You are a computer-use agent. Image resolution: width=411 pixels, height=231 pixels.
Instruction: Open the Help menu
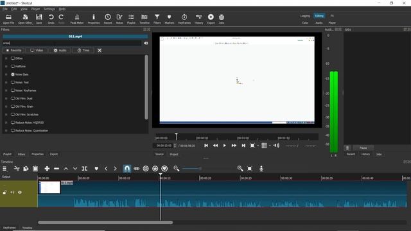coord(62,9)
